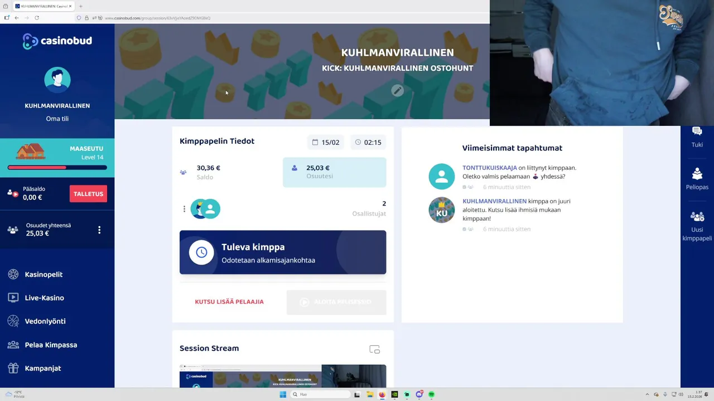Open the Windows Start menu
This screenshot has height=401, width=714.
pos(283,394)
